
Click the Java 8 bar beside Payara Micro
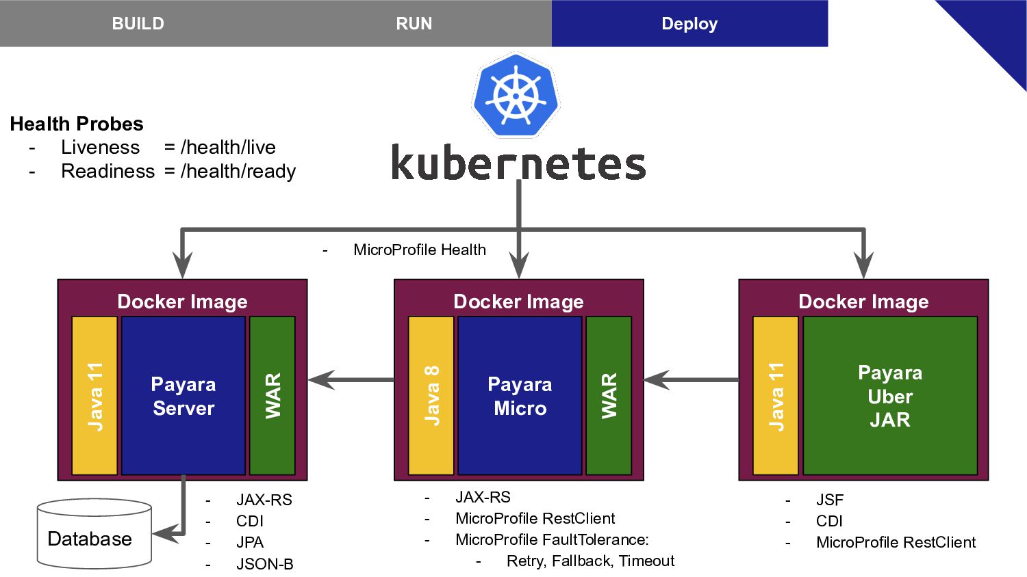pyautogui.click(x=431, y=396)
